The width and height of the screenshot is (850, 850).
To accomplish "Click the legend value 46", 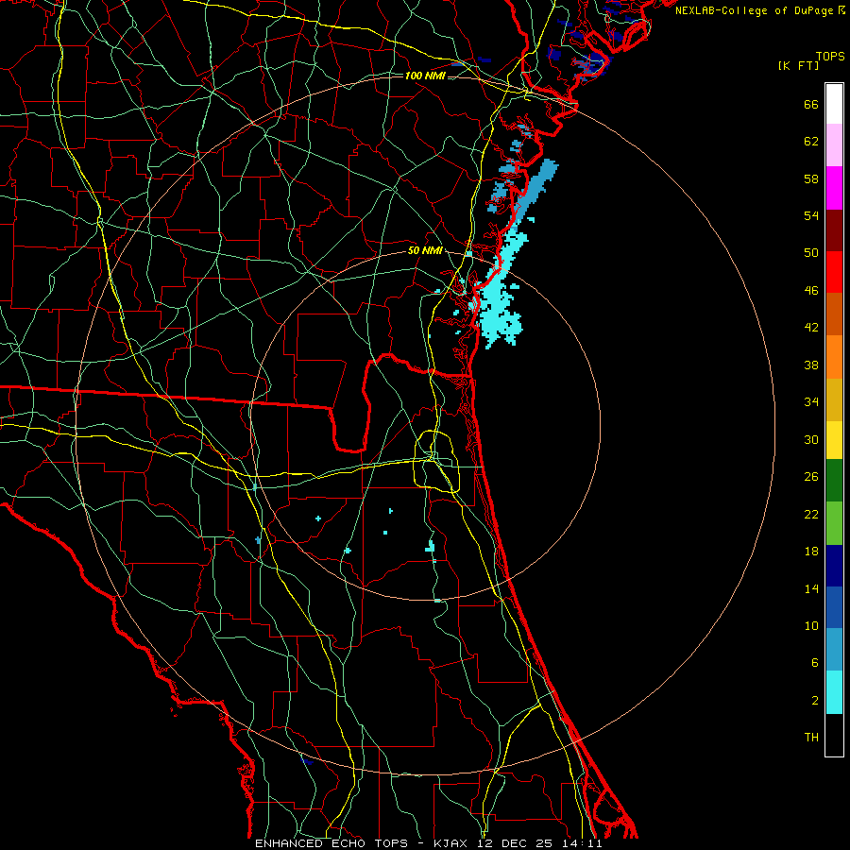I will coord(811,291).
